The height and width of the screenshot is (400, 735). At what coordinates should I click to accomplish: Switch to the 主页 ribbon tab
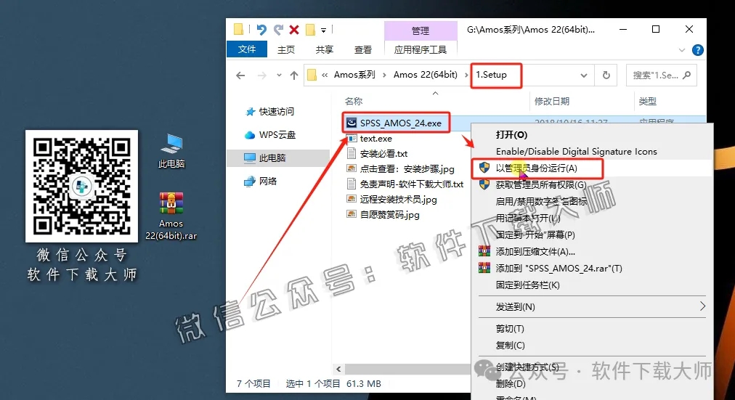coord(286,49)
